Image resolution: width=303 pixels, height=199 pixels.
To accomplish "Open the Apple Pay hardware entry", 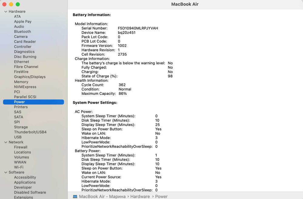I will pyautogui.click(x=23, y=22).
